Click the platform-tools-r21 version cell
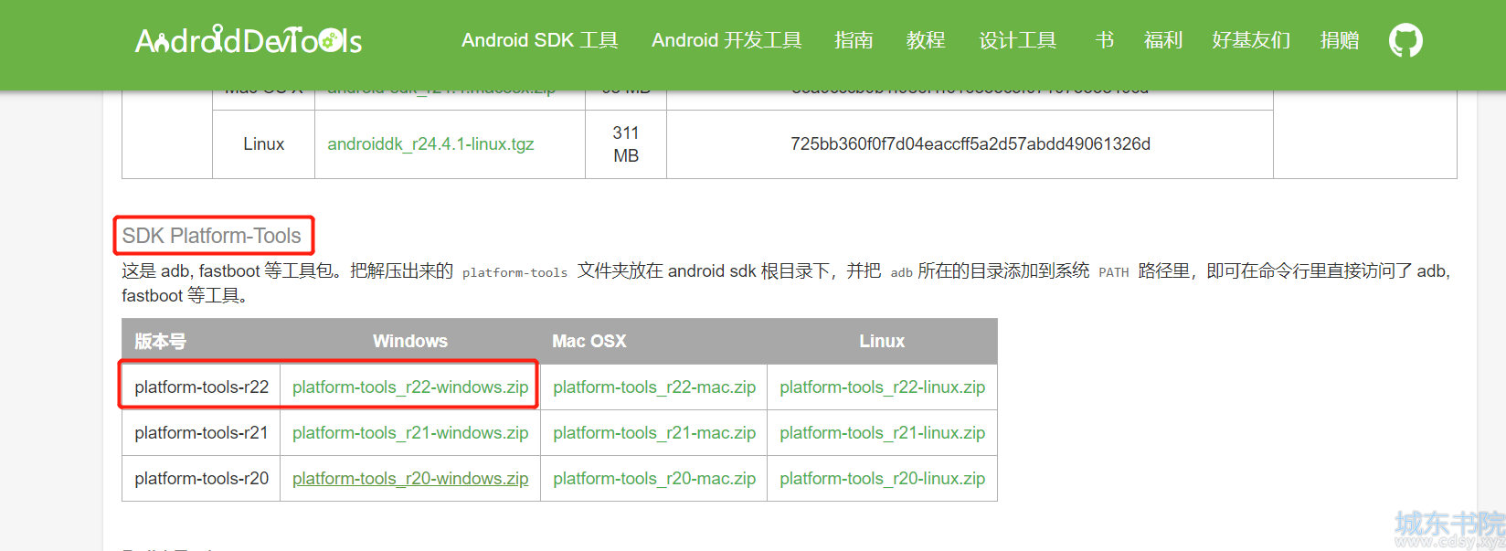This screenshot has width=1506, height=551. (x=201, y=433)
